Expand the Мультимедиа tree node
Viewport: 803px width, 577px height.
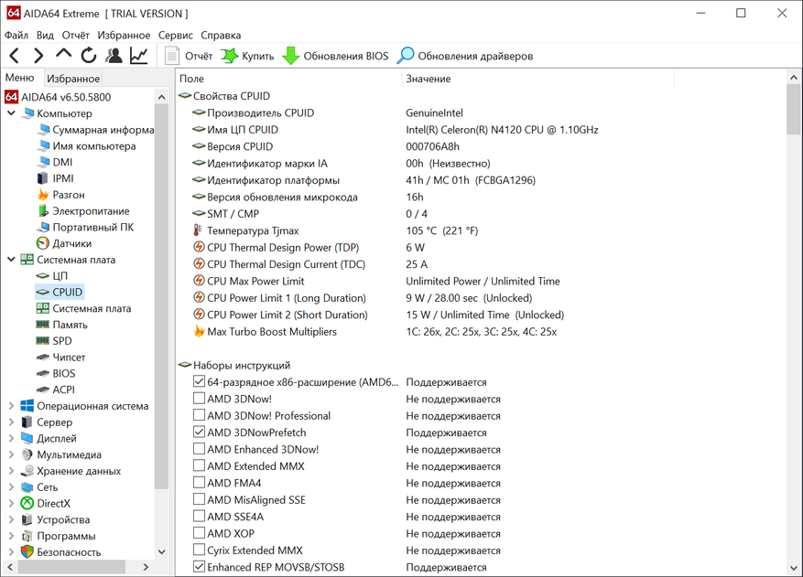click(12, 454)
